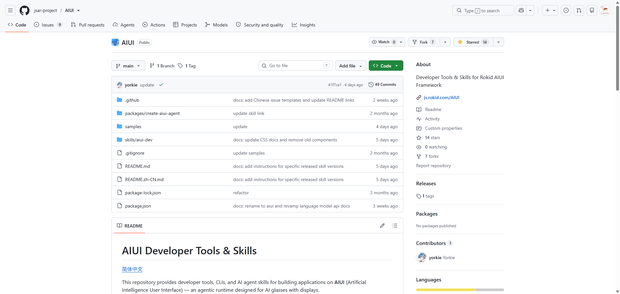Open the js.rokid.com/AIUI link
The height and width of the screenshot is (294, 620).
tap(441, 97)
